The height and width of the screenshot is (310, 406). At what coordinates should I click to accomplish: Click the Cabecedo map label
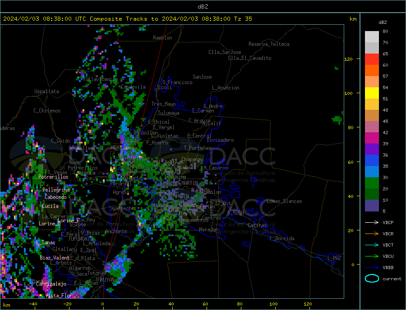click(55, 197)
